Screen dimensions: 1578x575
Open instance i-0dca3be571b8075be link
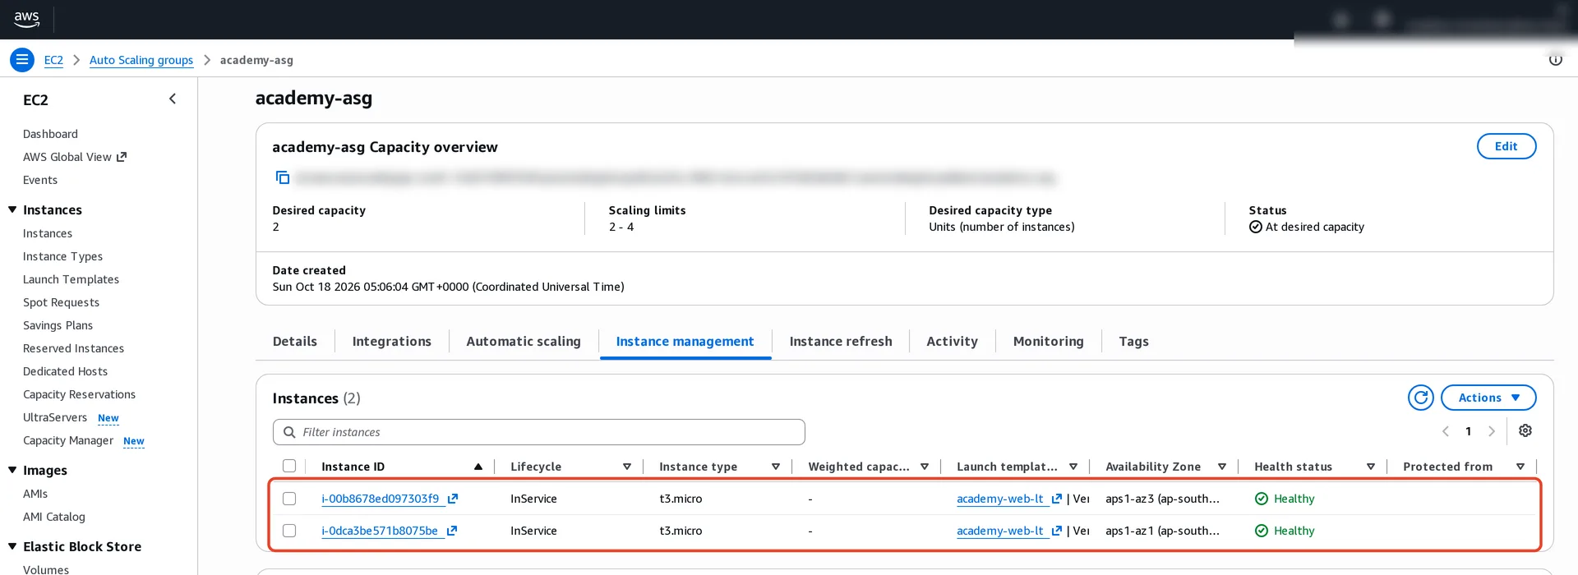click(380, 531)
